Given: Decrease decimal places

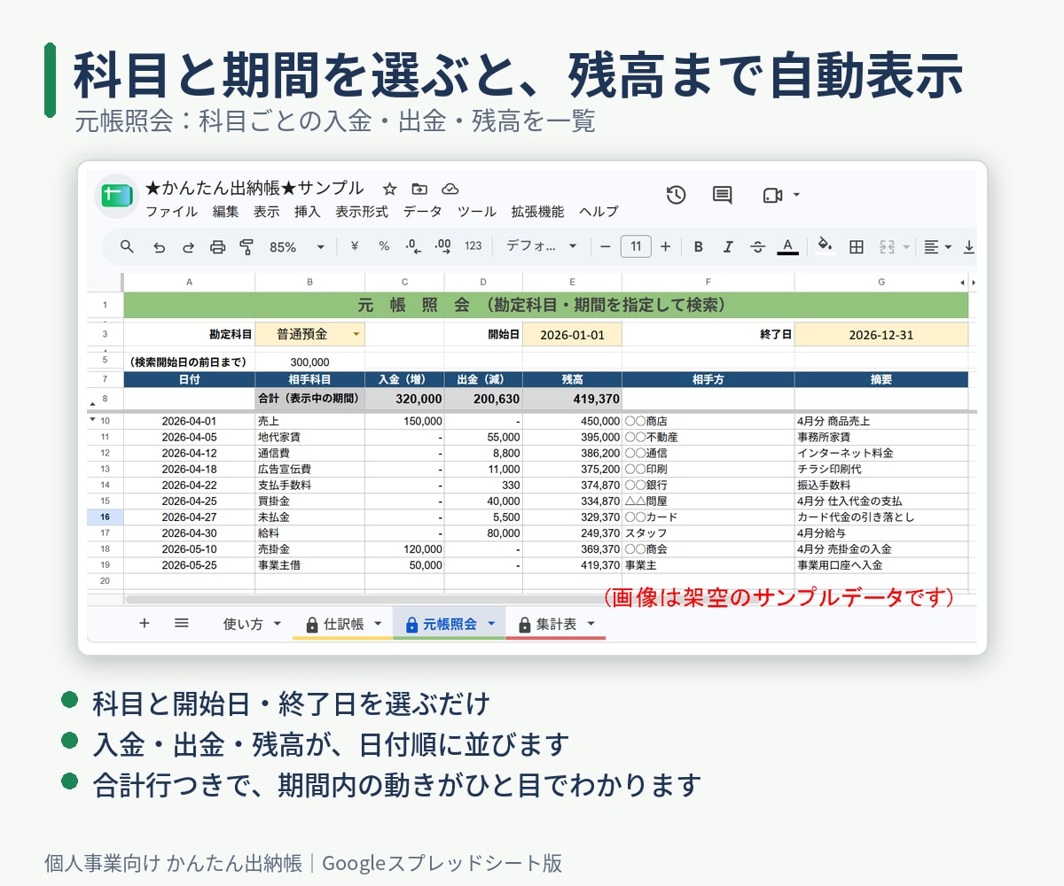Looking at the screenshot, I should [x=413, y=246].
